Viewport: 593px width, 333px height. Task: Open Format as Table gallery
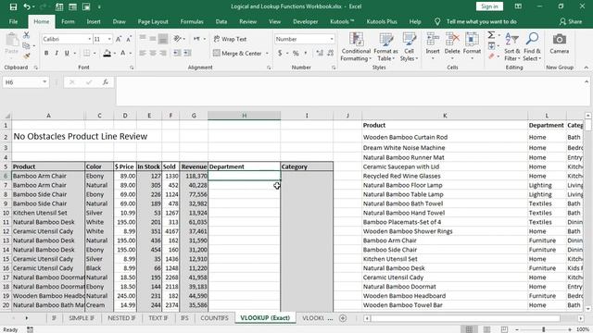[385, 47]
